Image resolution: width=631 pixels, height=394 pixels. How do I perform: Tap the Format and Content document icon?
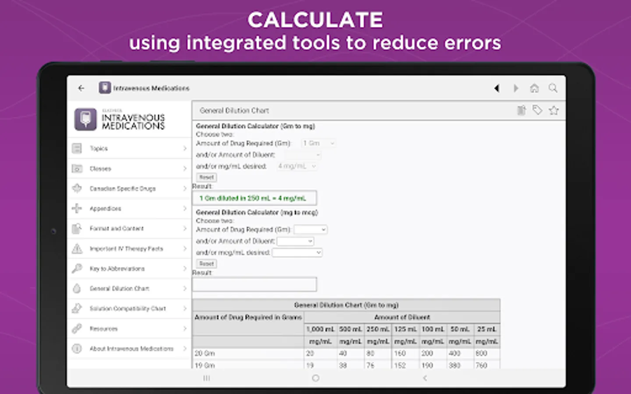[77, 229]
